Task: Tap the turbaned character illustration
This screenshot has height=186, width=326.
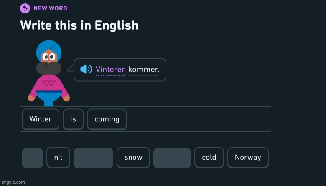Action: [49, 73]
